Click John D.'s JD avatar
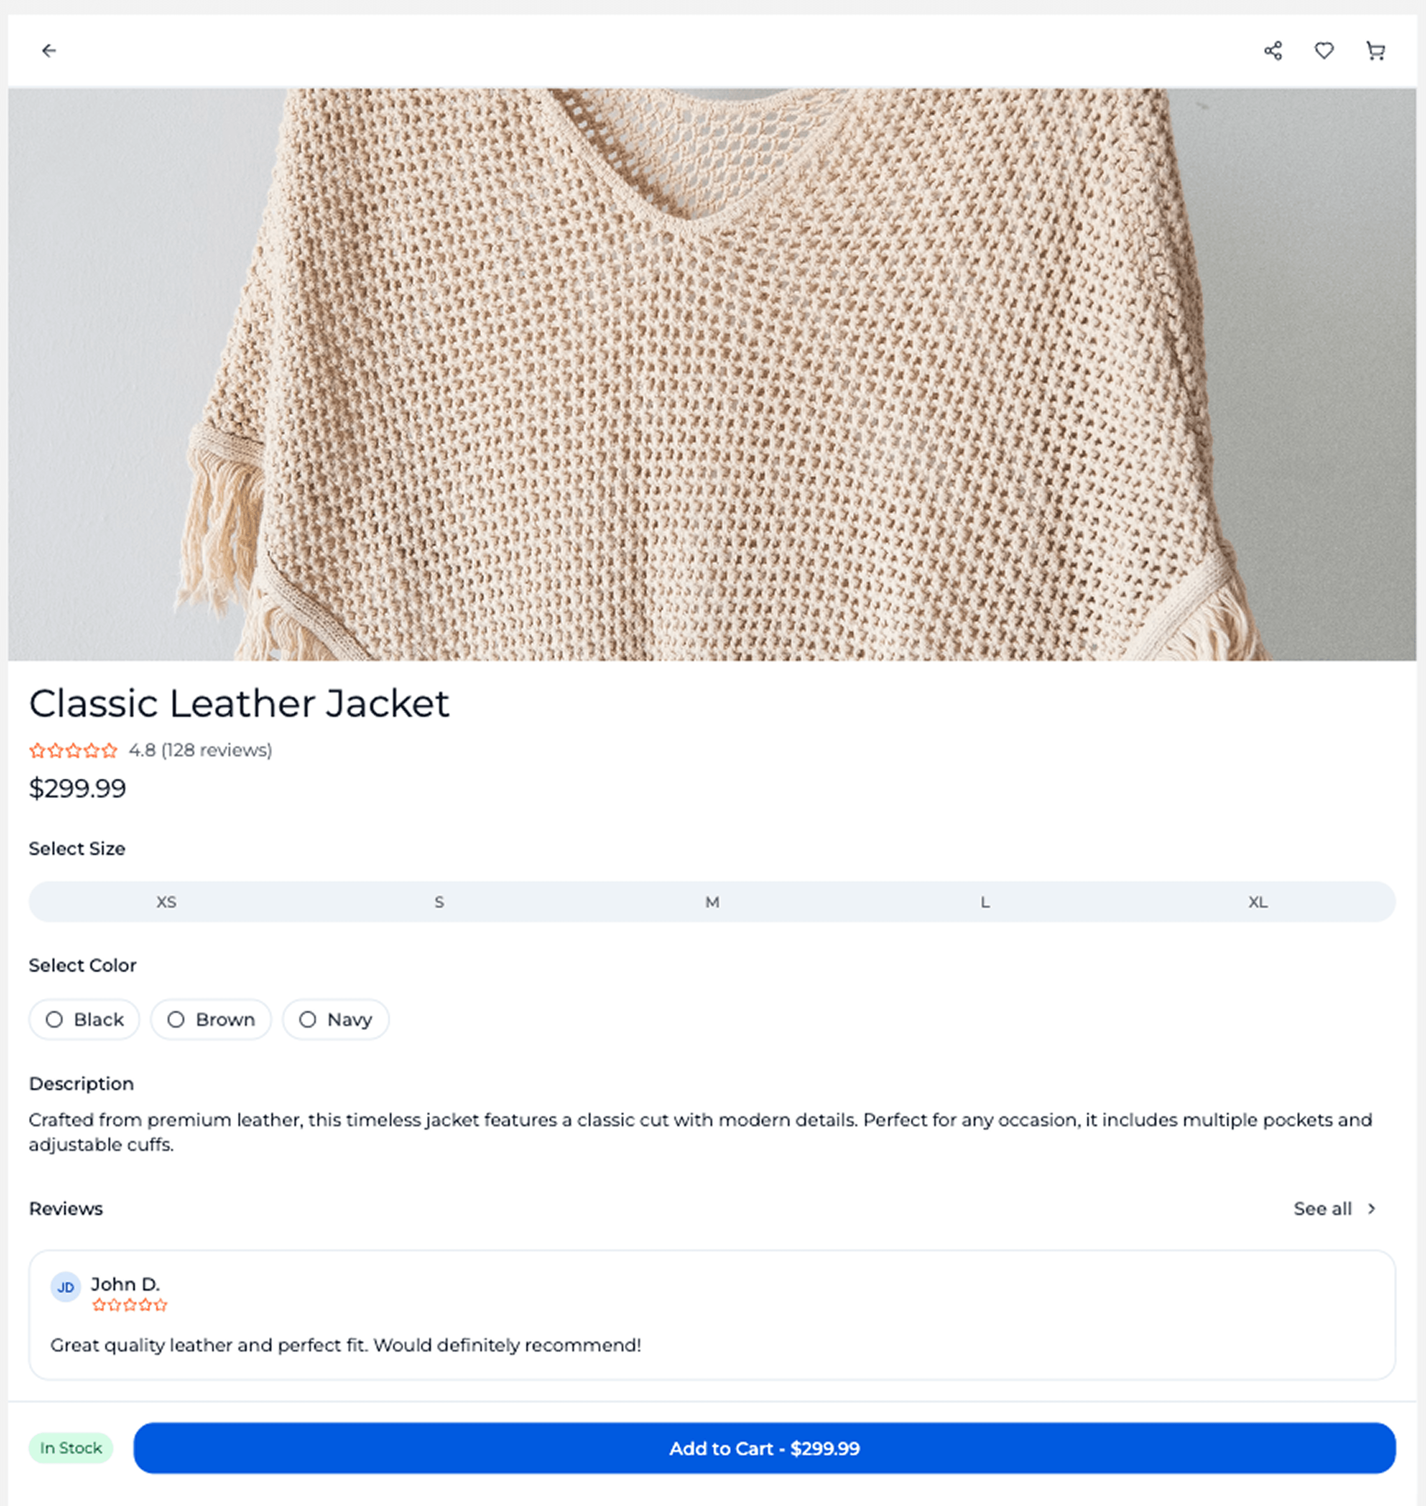 [65, 1287]
